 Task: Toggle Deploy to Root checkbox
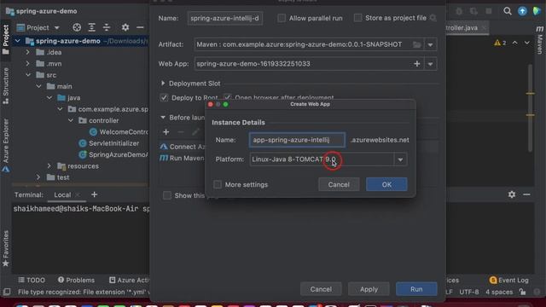click(x=164, y=98)
